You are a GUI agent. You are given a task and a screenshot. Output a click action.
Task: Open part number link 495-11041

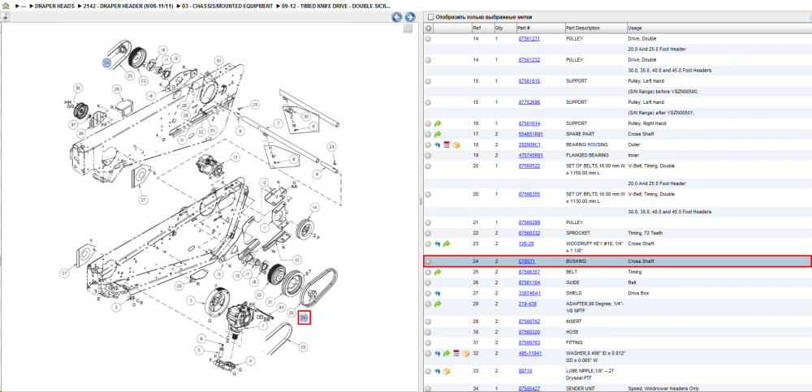(529, 354)
